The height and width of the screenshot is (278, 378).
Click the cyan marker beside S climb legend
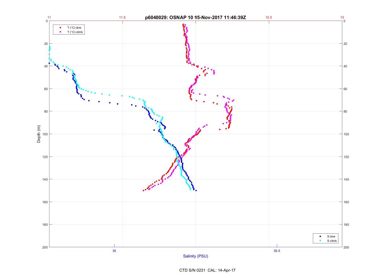pyautogui.click(x=320, y=241)
